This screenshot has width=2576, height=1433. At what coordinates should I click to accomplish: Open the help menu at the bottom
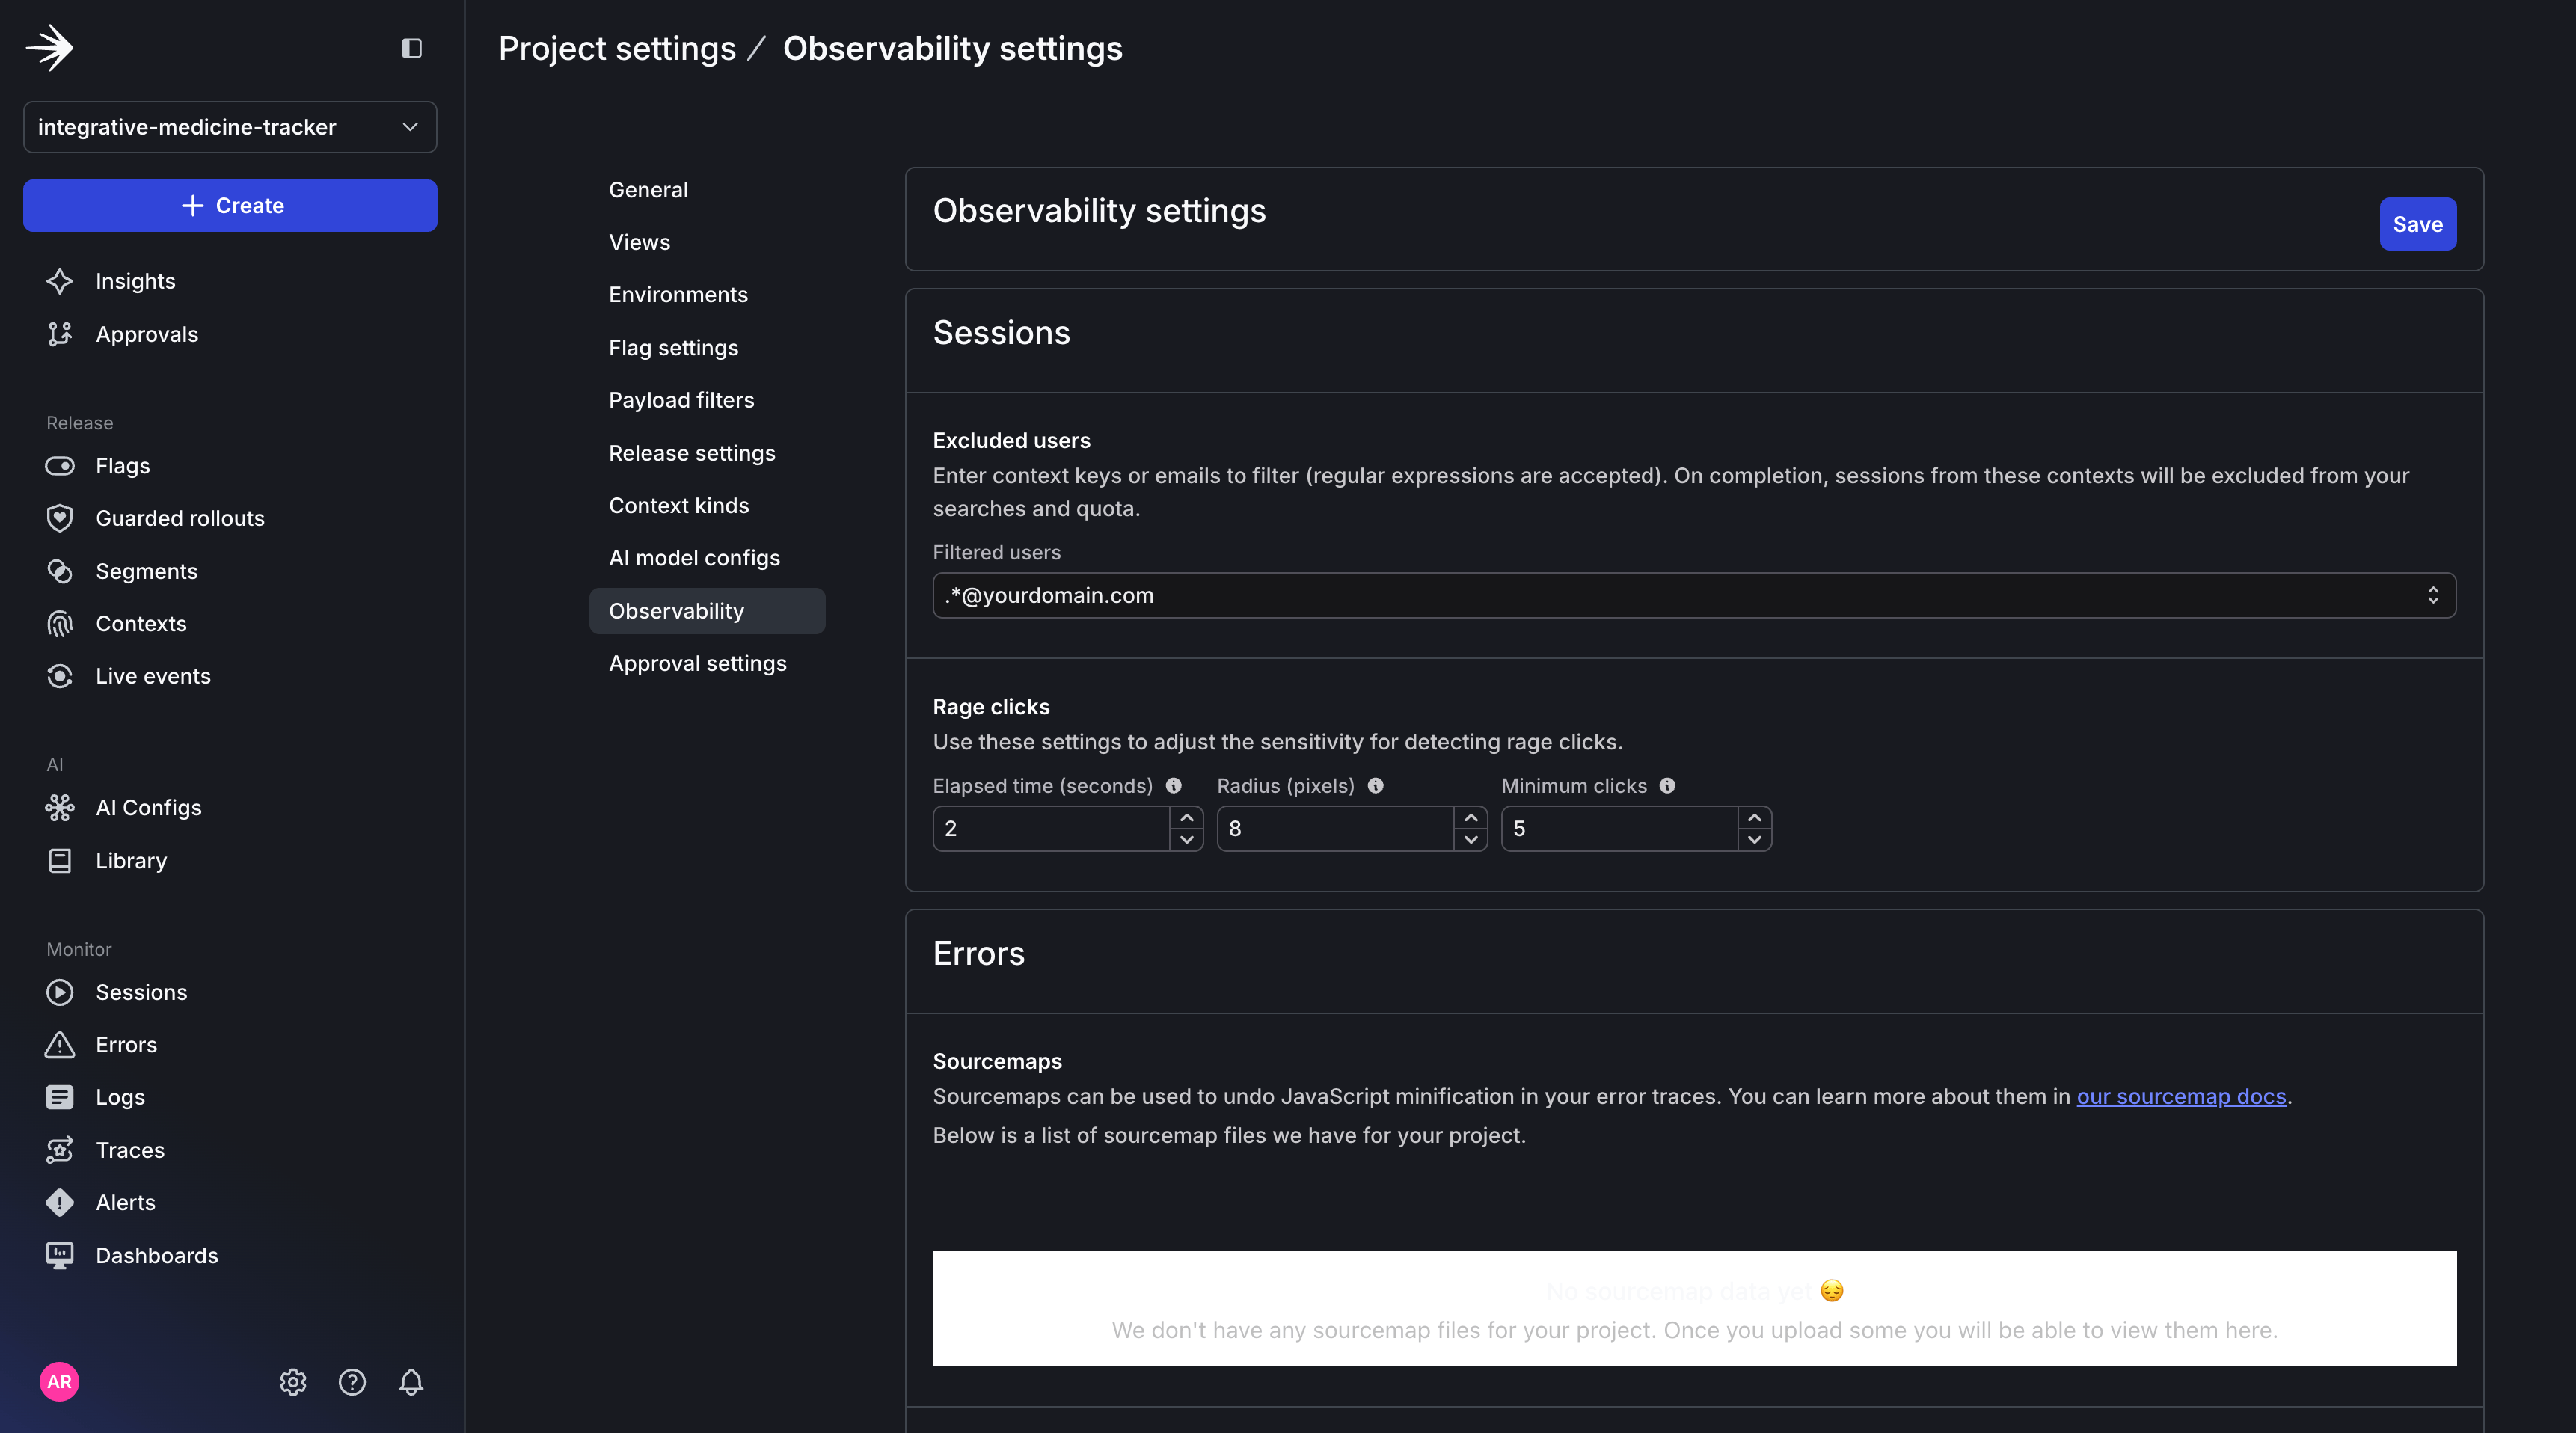[352, 1382]
